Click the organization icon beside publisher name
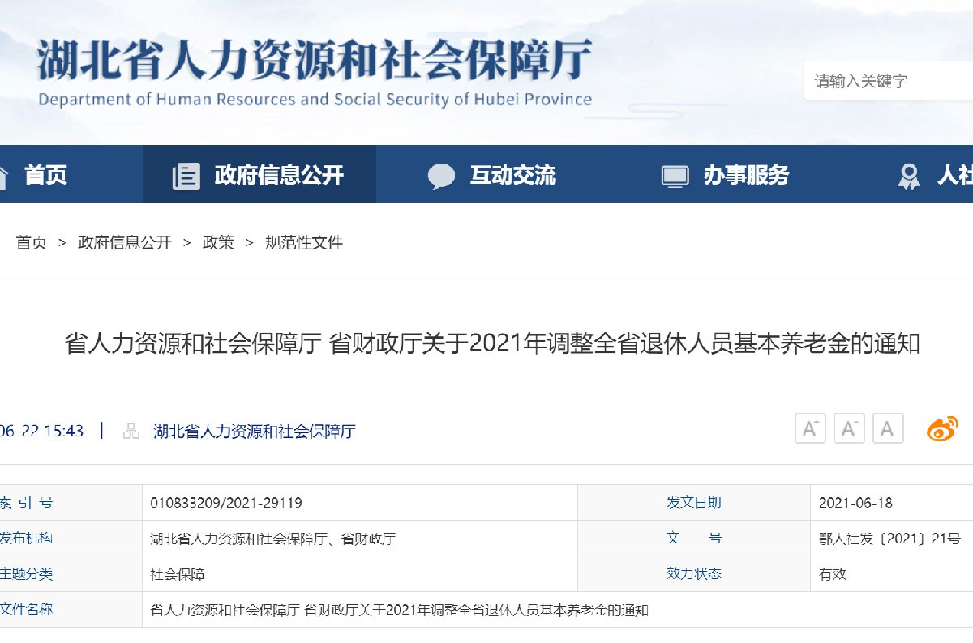 click(x=131, y=431)
